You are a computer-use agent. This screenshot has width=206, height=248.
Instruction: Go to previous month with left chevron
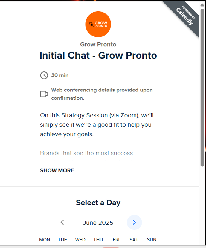coord(62,223)
